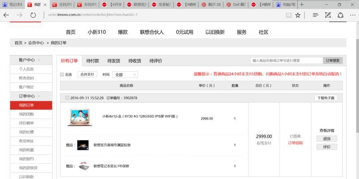Select the 待收货 tab
359x179 pixels.
point(135,61)
